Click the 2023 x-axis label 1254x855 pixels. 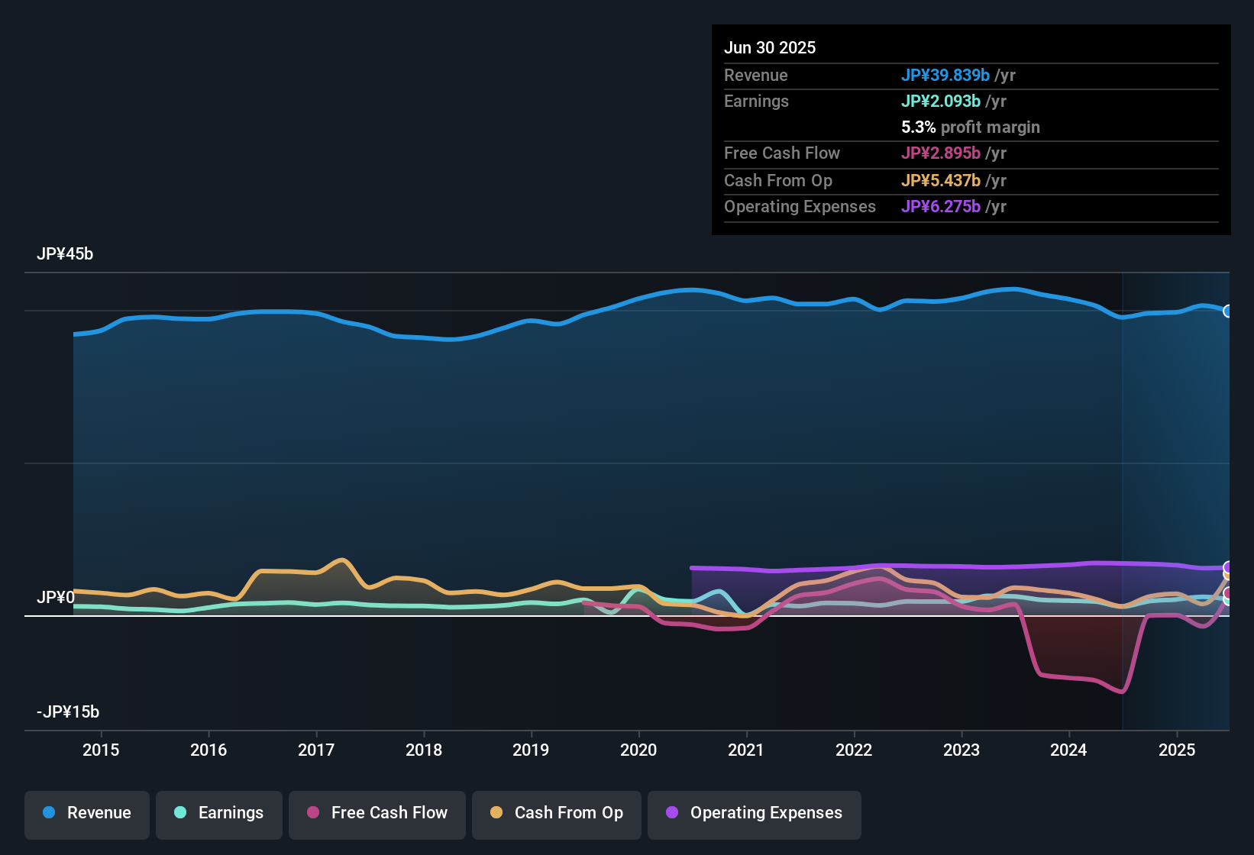[x=962, y=750]
